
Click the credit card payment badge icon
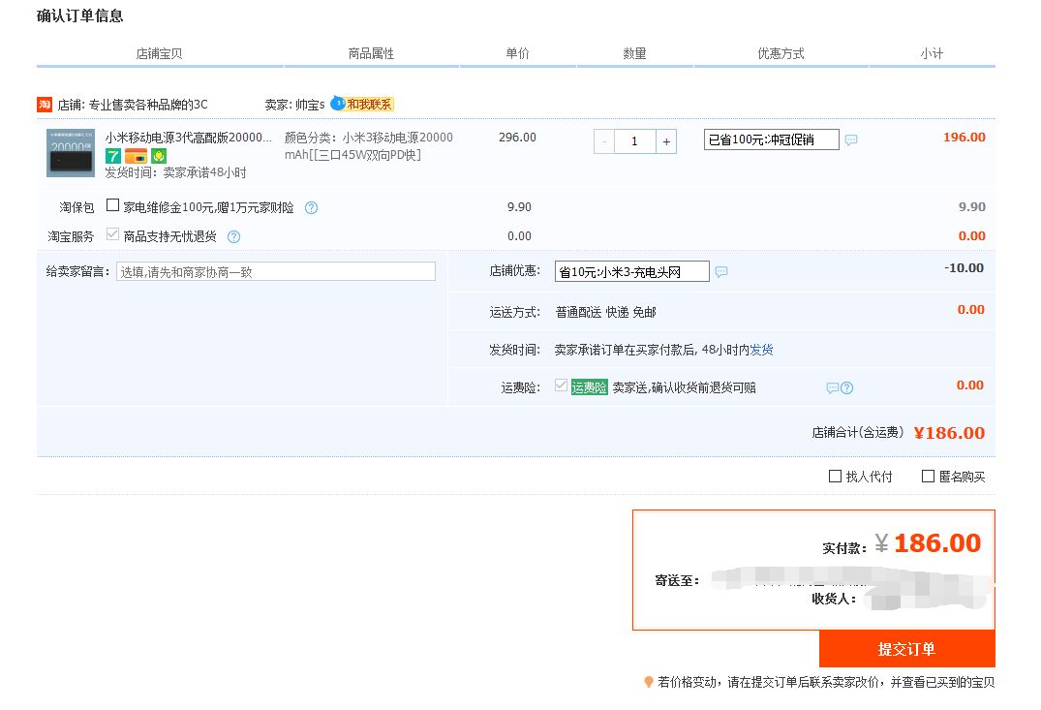[x=137, y=156]
